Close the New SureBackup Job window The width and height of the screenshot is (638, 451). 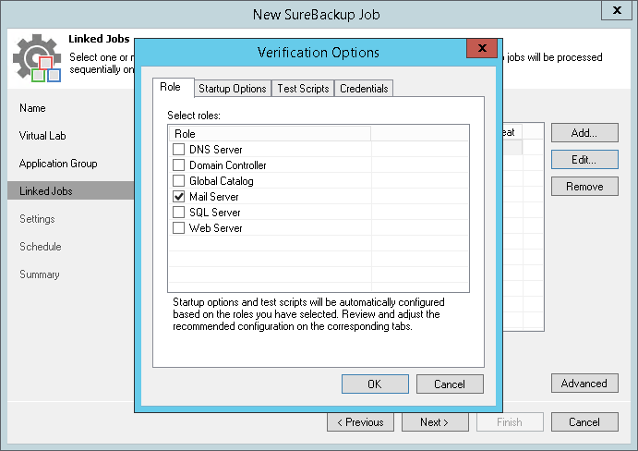click(x=617, y=10)
